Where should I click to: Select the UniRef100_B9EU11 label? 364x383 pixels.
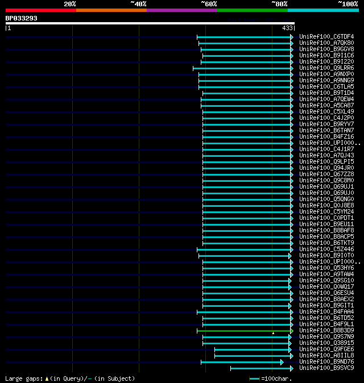[326, 224]
